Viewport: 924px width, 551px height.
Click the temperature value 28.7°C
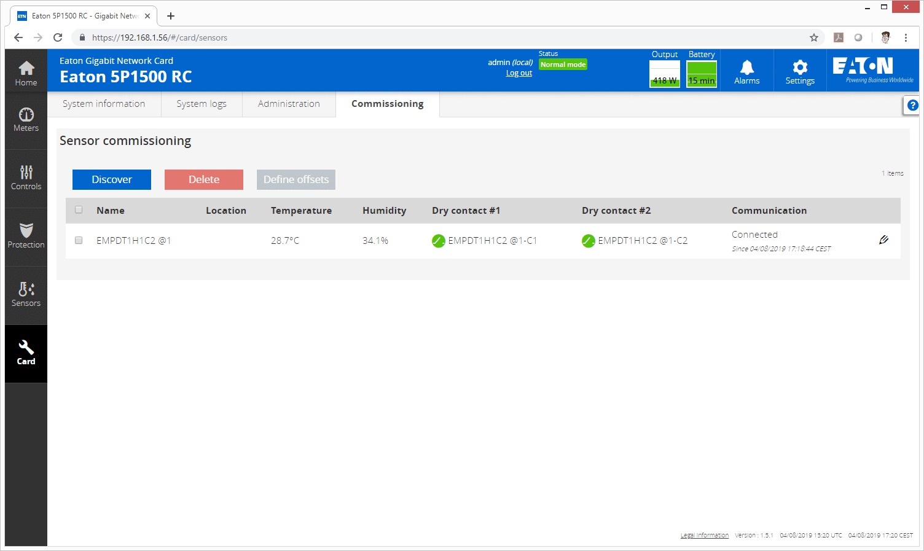click(x=285, y=241)
